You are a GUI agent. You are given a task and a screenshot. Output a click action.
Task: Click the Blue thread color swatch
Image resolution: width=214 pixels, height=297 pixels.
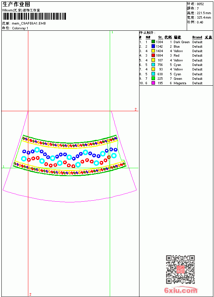[153, 46]
